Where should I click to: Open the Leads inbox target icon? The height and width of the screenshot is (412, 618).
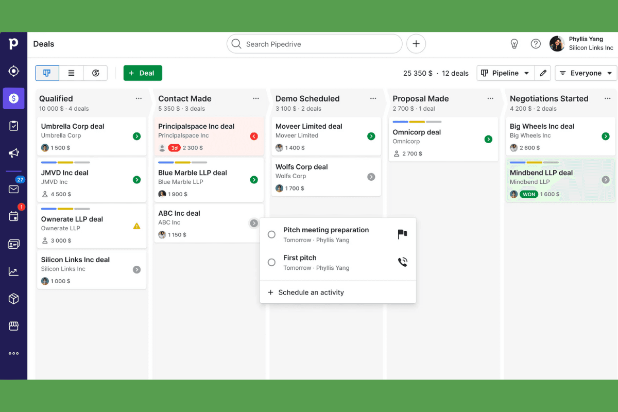click(13, 72)
